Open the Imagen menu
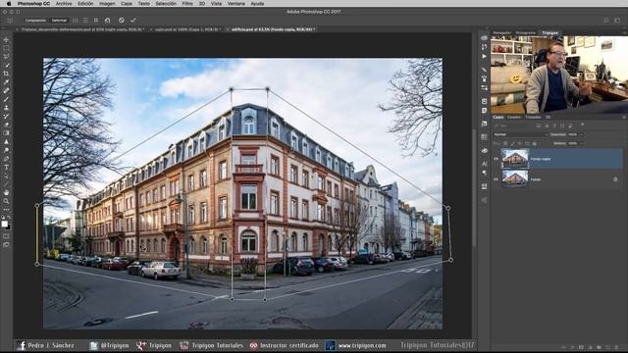This screenshot has width=628, height=353. point(107,3)
